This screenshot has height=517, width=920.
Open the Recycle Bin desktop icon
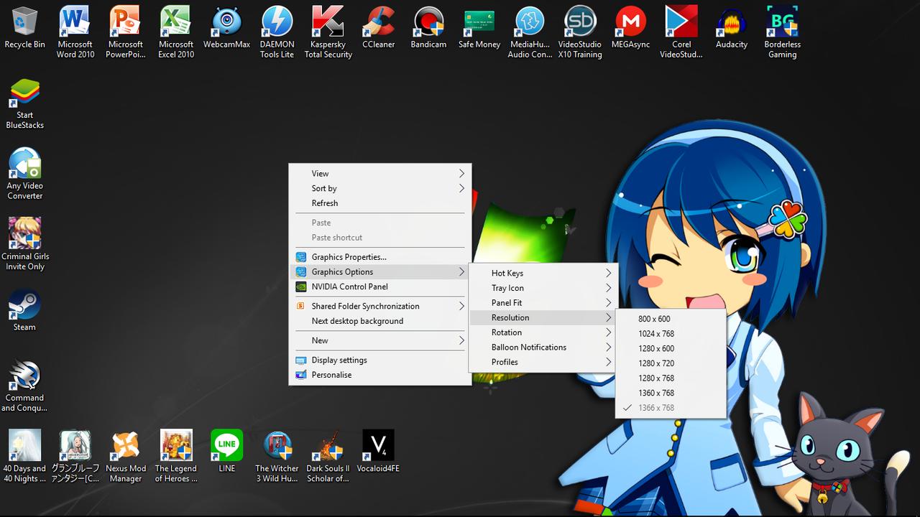24,27
